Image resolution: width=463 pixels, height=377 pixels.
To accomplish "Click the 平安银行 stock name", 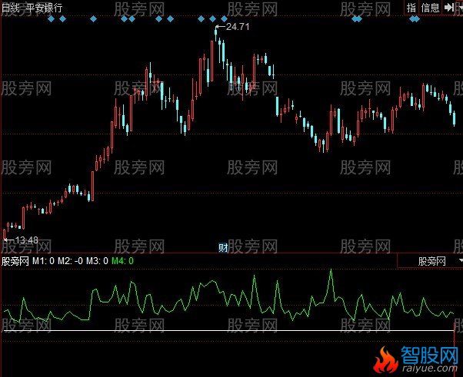I will [44, 8].
